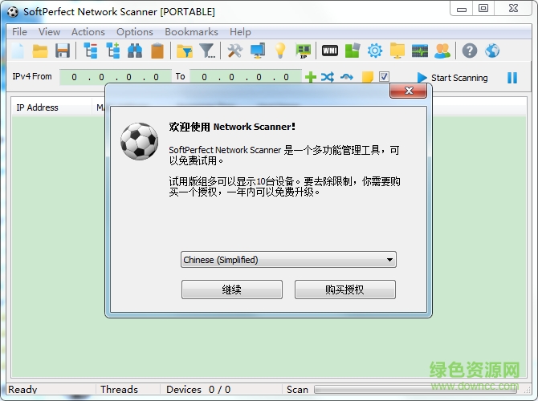The width and height of the screenshot is (538, 401).
Task: Click the computer monitor toolbar icon
Action: pos(258,51)
